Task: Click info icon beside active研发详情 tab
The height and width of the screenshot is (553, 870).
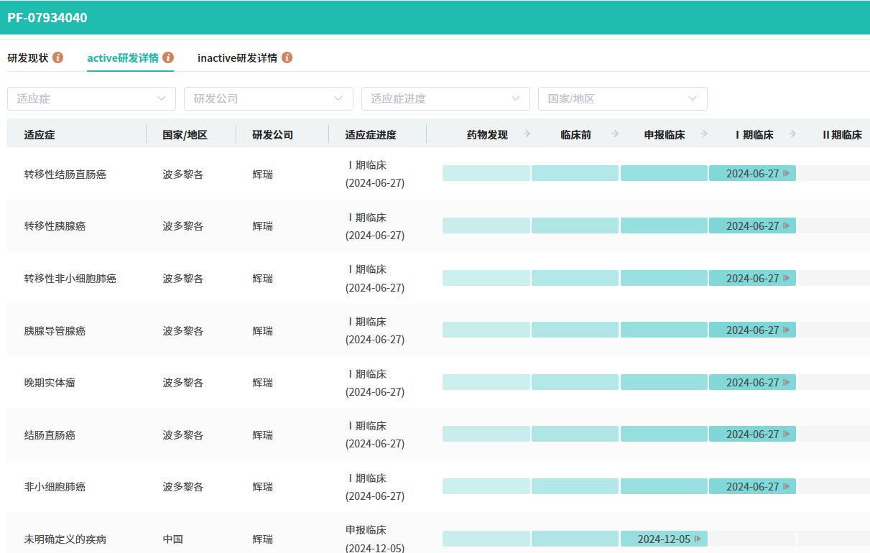Action: click(x=168, y=57)
